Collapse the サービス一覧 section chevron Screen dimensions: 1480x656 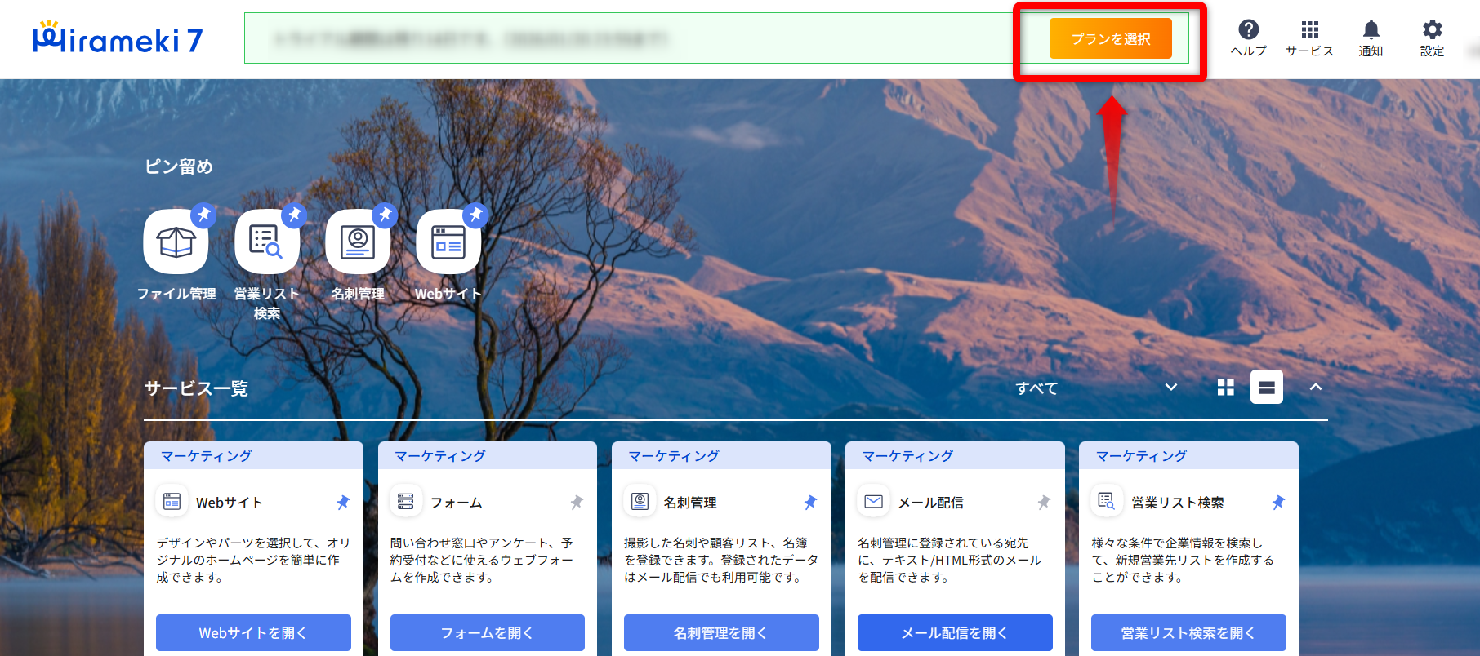(1315, 388)
